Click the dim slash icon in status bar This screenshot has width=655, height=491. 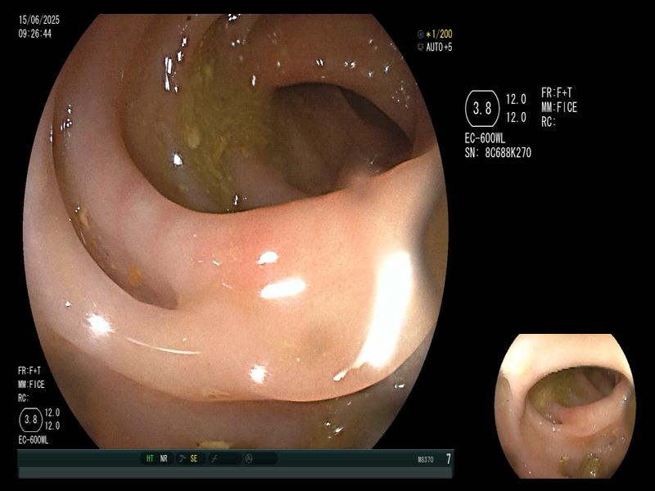click(x=215, y=459)
